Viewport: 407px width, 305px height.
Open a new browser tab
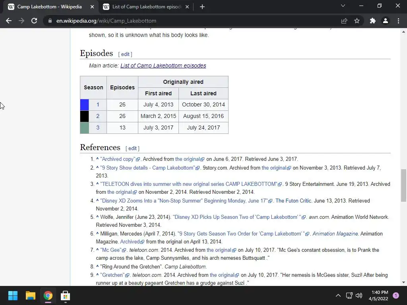point(202,7)
